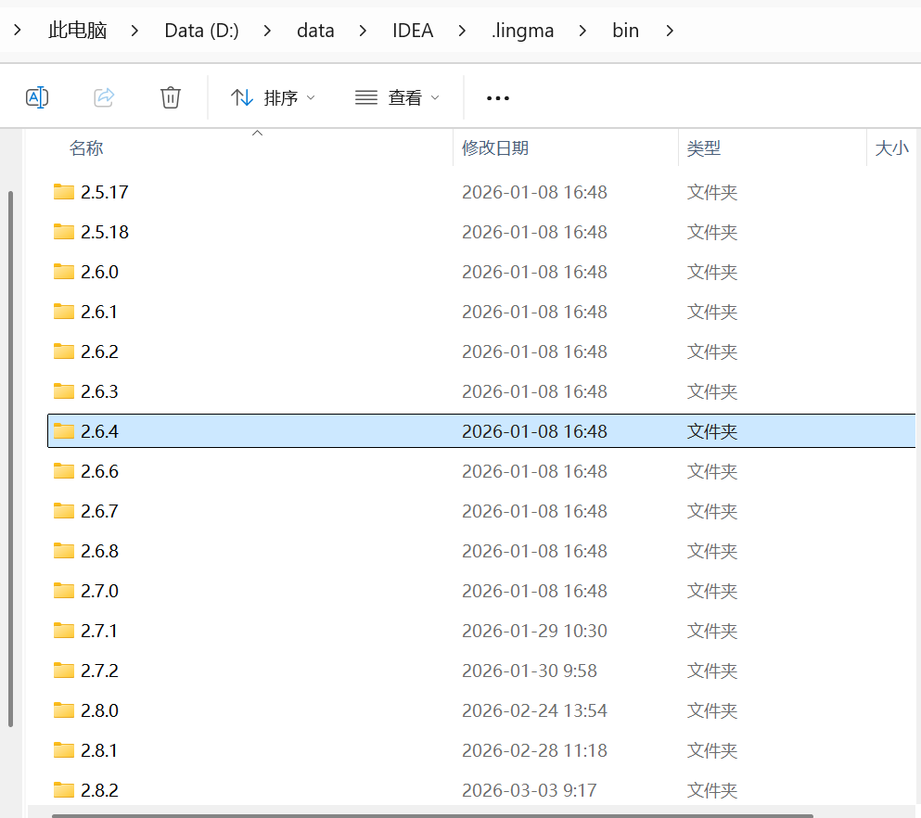This screenshot has height=818, width=921.
Task: Sort by the 名称 column header
Action: pyautogui.click(x=86, y=148)
